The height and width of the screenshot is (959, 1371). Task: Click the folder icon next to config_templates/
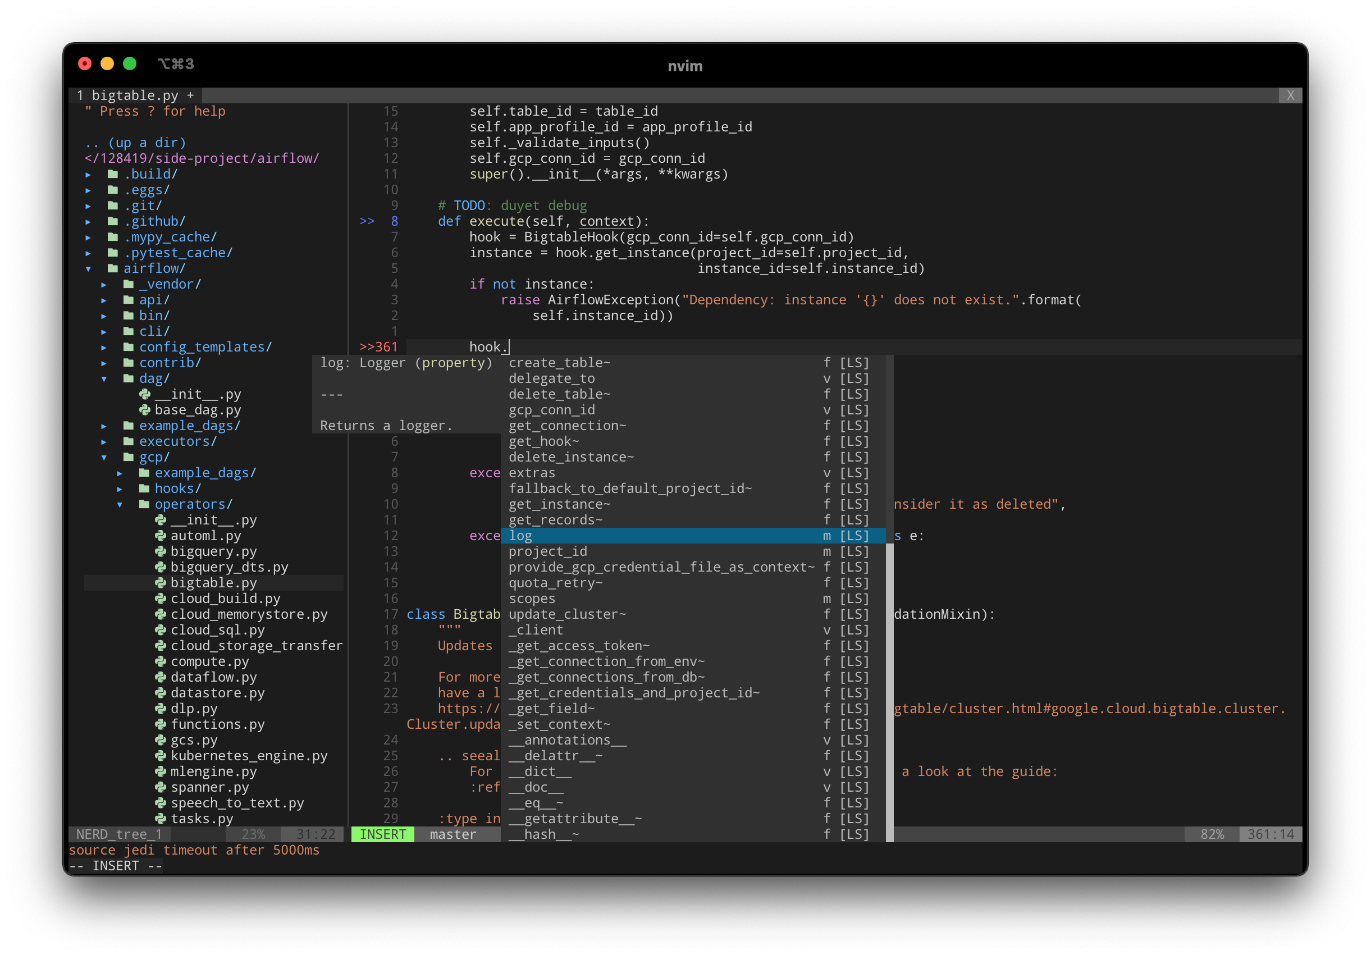tap(129, 347)
